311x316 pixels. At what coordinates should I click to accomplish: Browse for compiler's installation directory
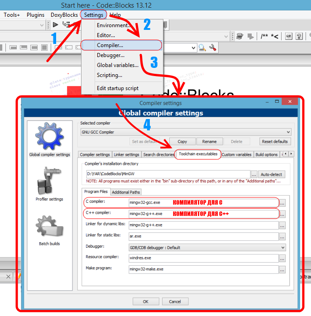254,174
